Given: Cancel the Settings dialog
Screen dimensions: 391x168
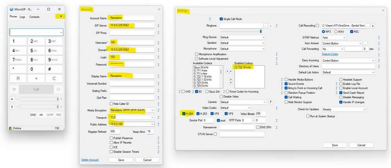Looking at the screenshot, I should pos(361,145).
